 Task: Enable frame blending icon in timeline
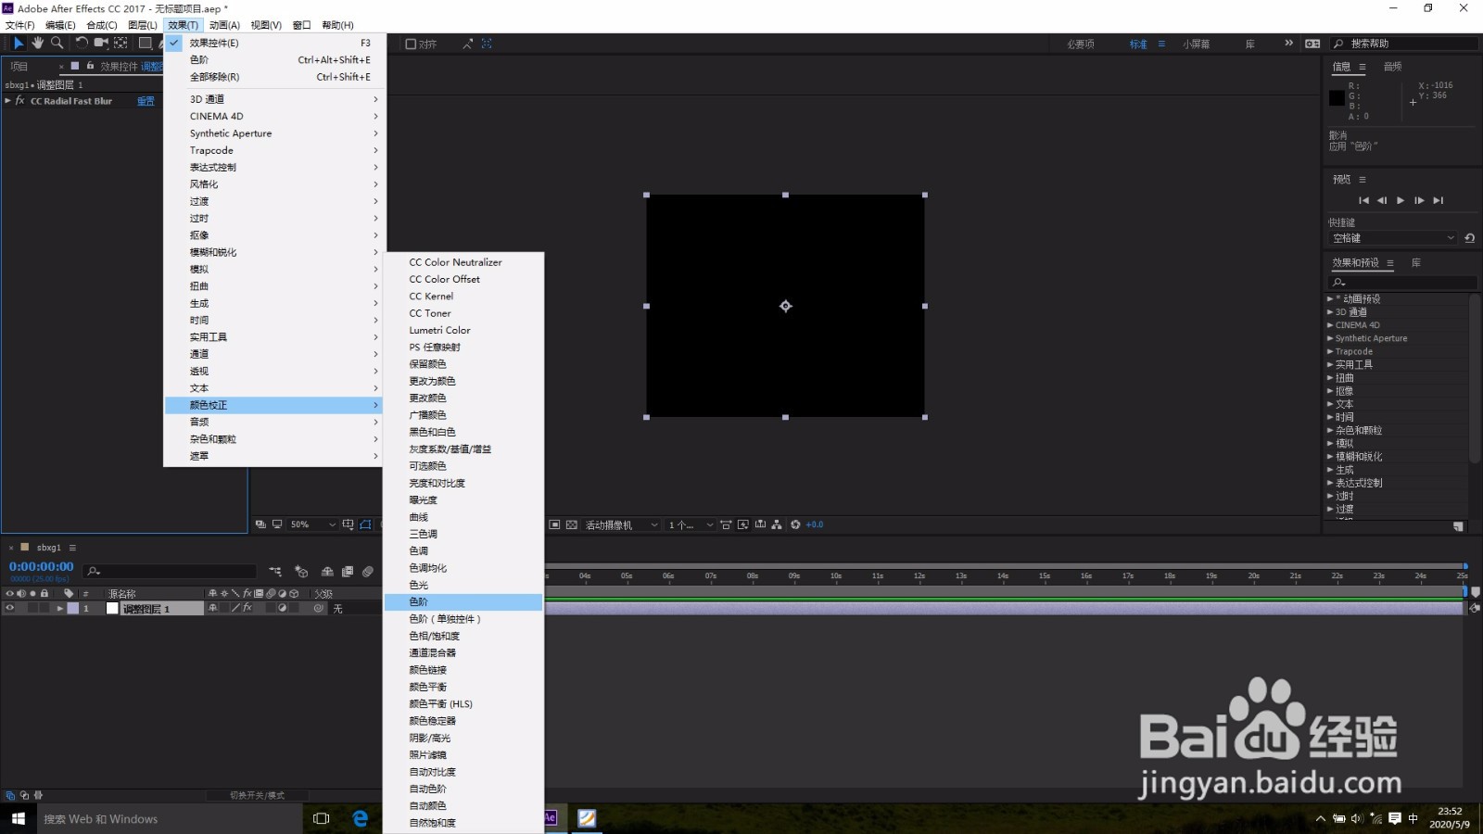(348, 572)
